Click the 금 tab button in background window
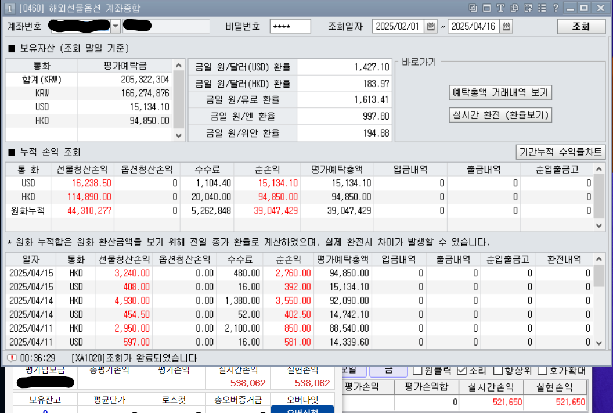This screenshot has width=613, height=413. 388,371
